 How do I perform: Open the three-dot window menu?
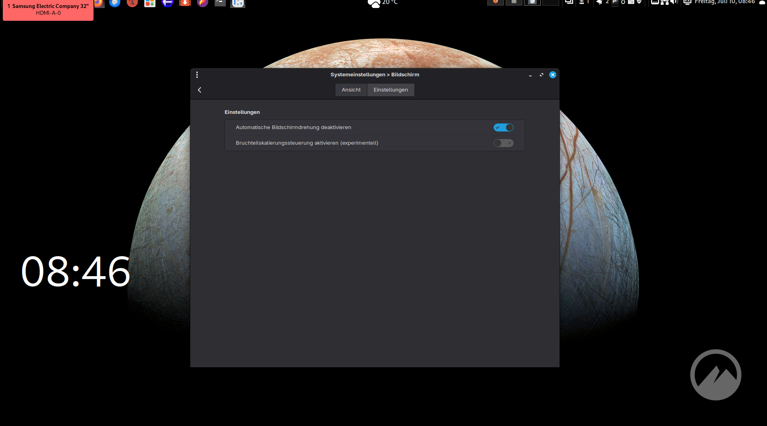197,75
